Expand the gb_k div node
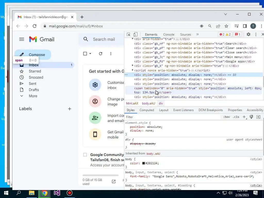Image resolution: width=264 pixels, height=198 pixels. pyautogui.click(x=133, y=66)
